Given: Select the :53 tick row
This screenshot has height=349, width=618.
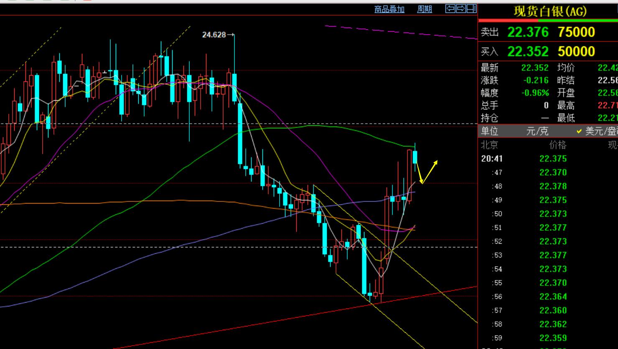Looking at the screenshot, I should [548, 255].
